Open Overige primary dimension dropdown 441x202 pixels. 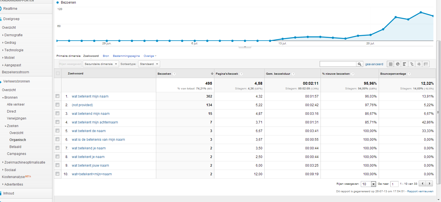[x=150, y=56]
